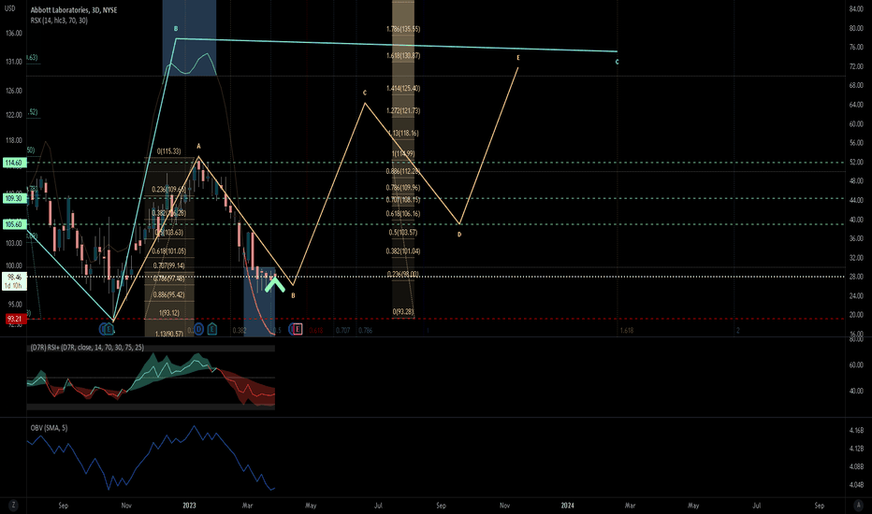Select the orange wave B label

click(293, 295)
